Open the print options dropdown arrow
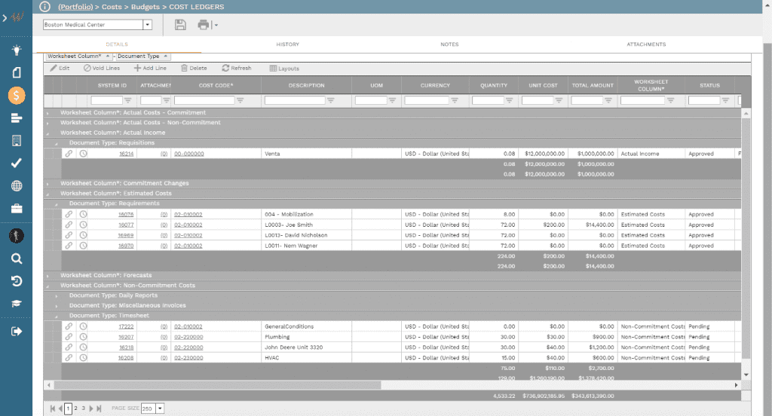The height and width of the screenshot is (416, 772). point(216,25)
